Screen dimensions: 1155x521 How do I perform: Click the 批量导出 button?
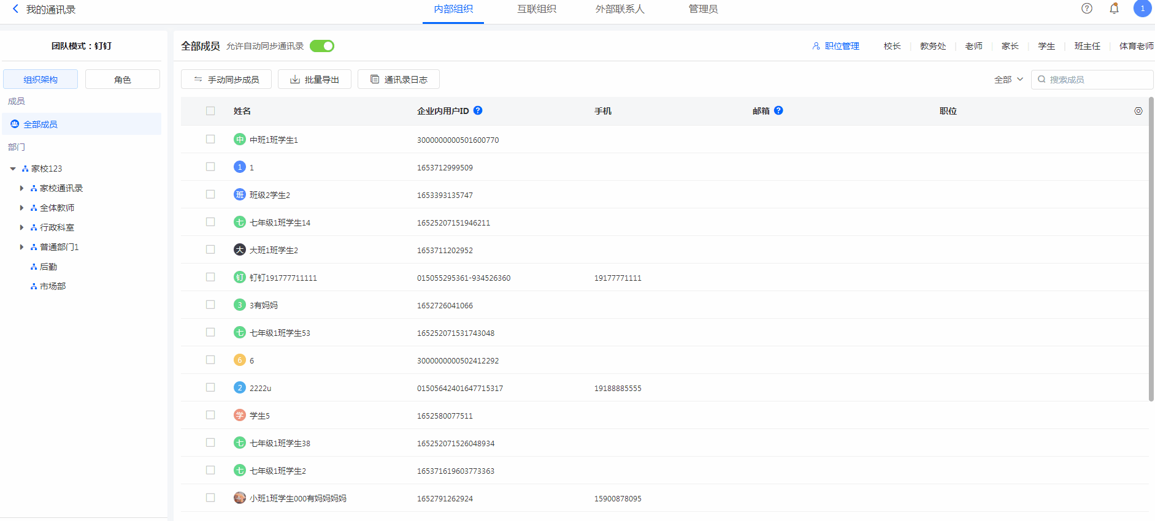pyautogui.click(x=314, y=80)
